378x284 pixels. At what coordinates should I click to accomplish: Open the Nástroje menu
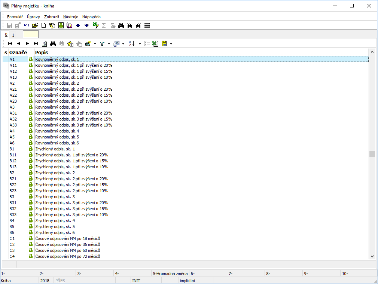pos(71,17)
